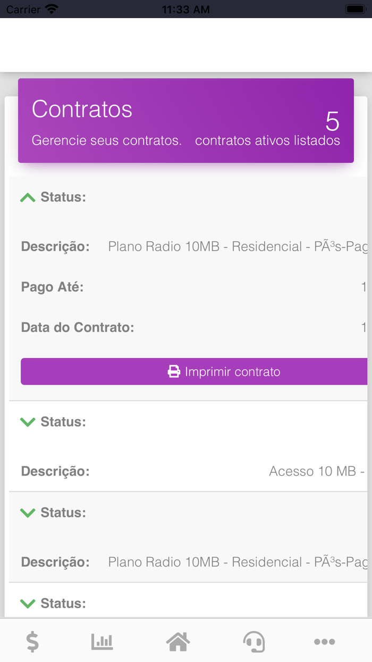Open the bar chart statistics icon
The height and width of the screenshot is (662, 372).
pyautogui.click(x=102, y=642)
